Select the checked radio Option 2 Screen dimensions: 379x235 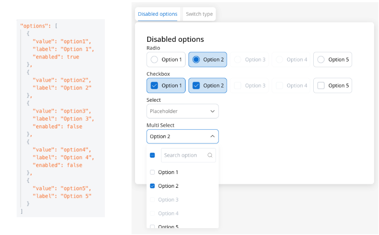[x=208, y=59]
